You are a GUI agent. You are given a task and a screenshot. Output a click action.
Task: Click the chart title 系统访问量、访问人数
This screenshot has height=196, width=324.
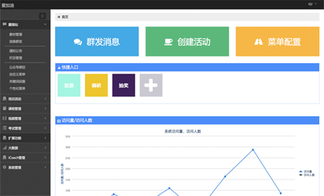point(183,131)
